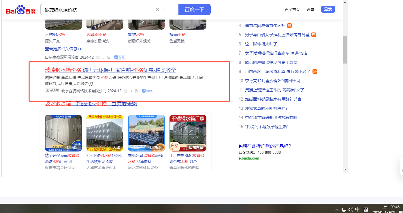
Task: Open hot search 月内两度上调房贷利率
Action: tap(278, 72)
